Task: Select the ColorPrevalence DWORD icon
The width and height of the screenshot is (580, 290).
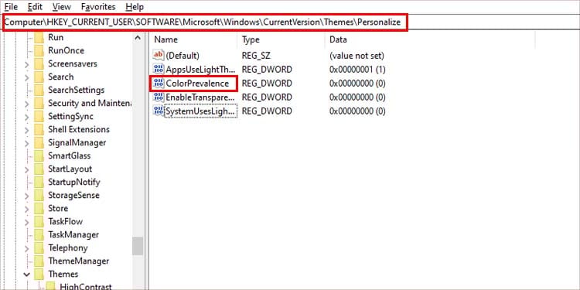Action: 159,84
